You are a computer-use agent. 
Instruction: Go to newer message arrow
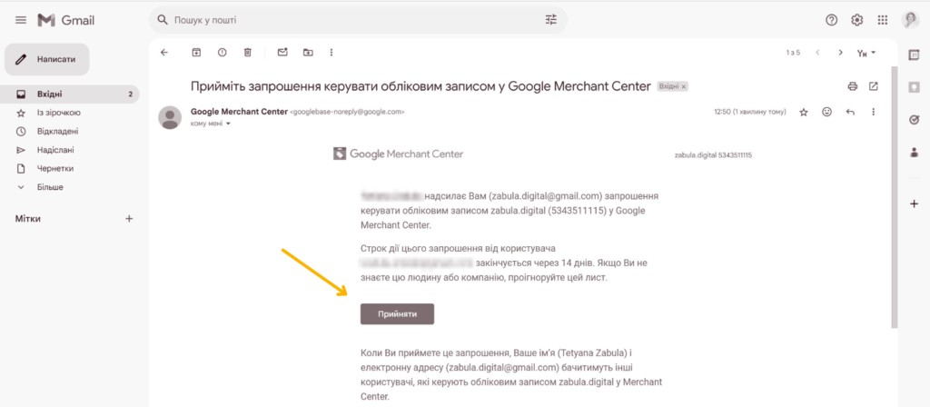818,52
